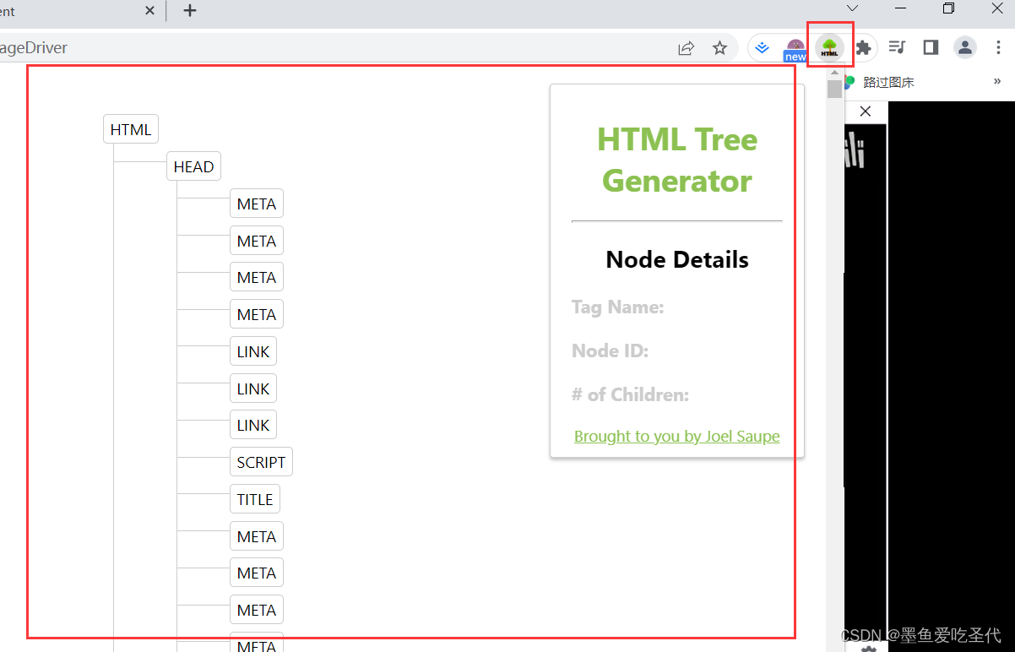This screenshot has height=652, width=1015.
Task: Select the first LINK node under HEAD
Action: coord(252,351)
